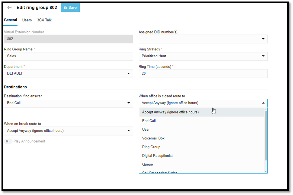The height and width of the screenshot is (195, 293).
Task: Select Digital Receptionist option
Action: point(157,156)
